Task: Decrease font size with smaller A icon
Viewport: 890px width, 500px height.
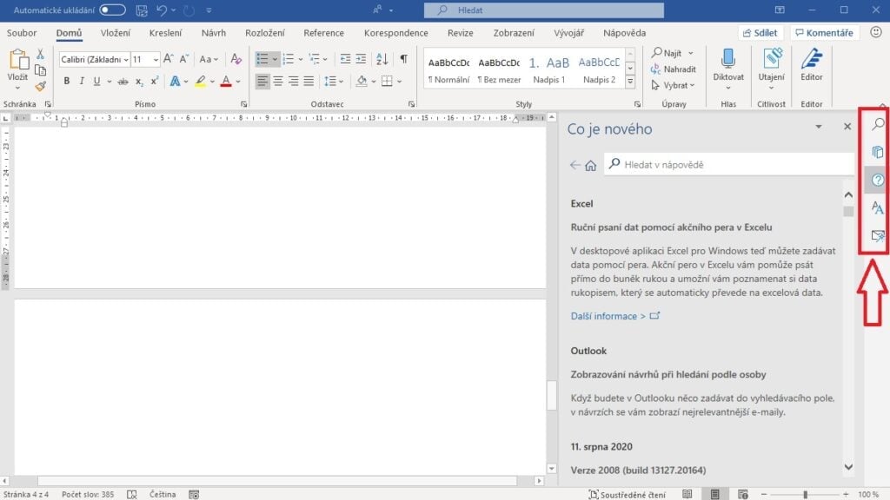Action: [x=184, y=58]
